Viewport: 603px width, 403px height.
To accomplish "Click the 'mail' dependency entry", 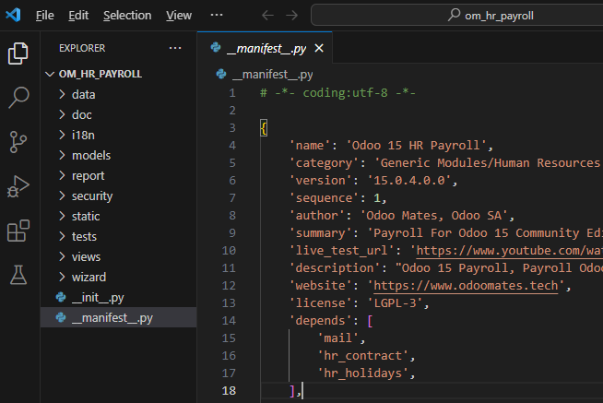I will click(338, 338).
